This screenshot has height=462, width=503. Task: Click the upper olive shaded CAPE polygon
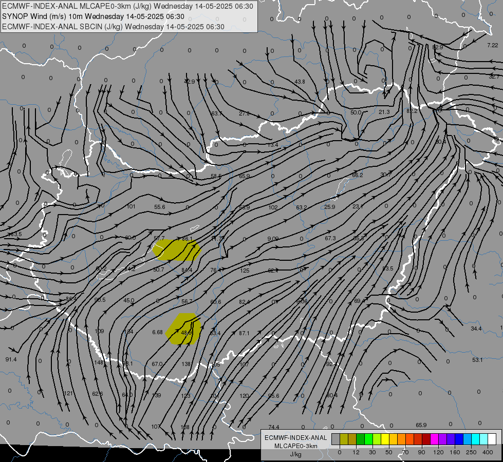point(177,250)
